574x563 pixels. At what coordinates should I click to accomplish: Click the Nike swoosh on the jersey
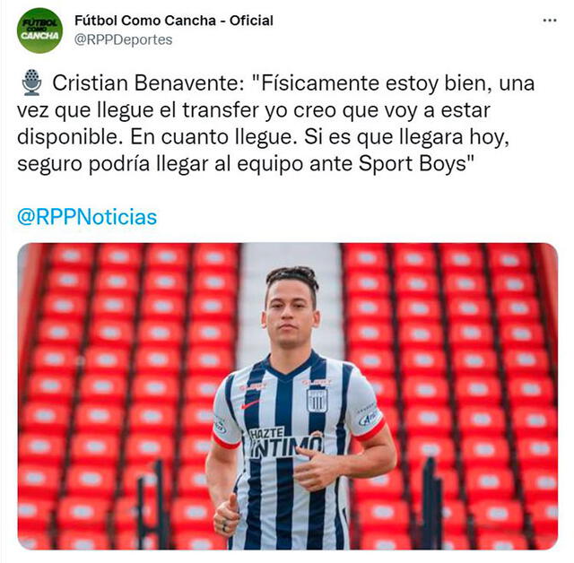(x=250, y=404)
